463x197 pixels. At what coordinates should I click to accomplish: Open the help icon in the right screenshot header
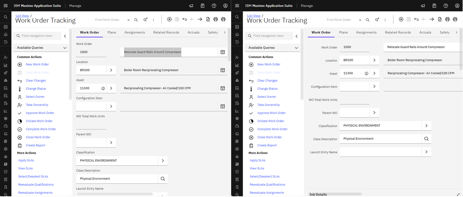click(446, 6)
